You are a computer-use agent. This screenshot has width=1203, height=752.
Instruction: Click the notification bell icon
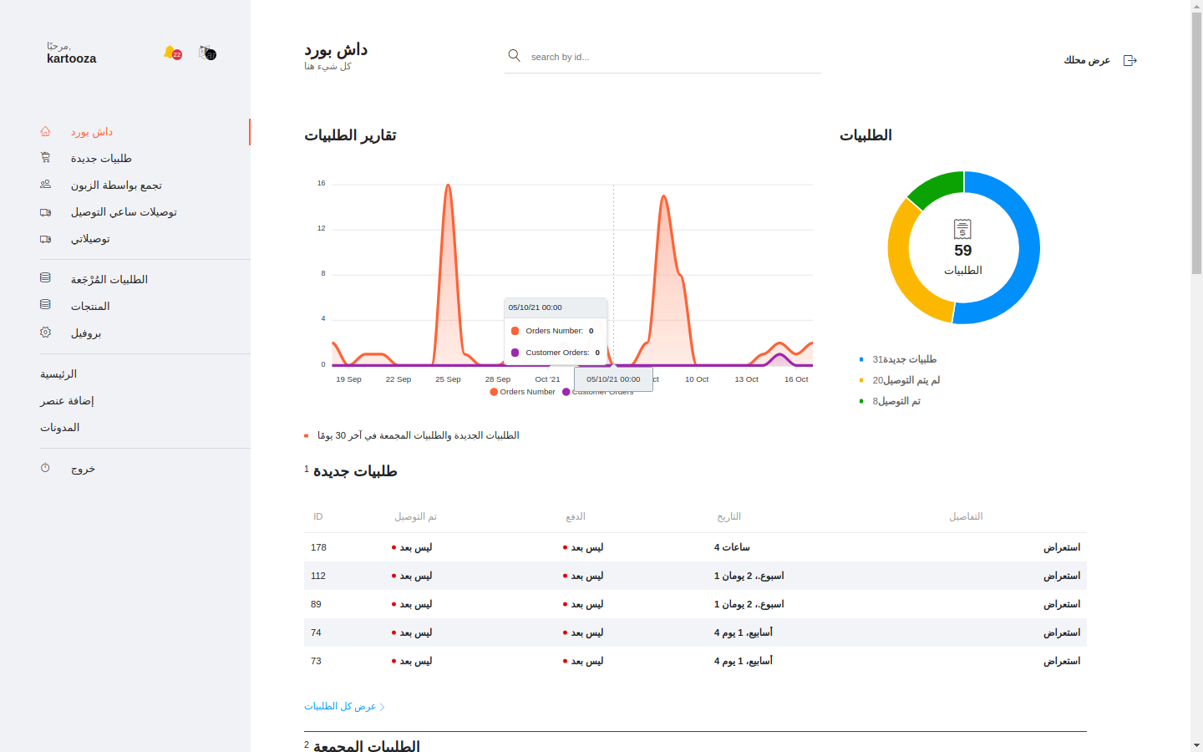(x=170, y=53)
